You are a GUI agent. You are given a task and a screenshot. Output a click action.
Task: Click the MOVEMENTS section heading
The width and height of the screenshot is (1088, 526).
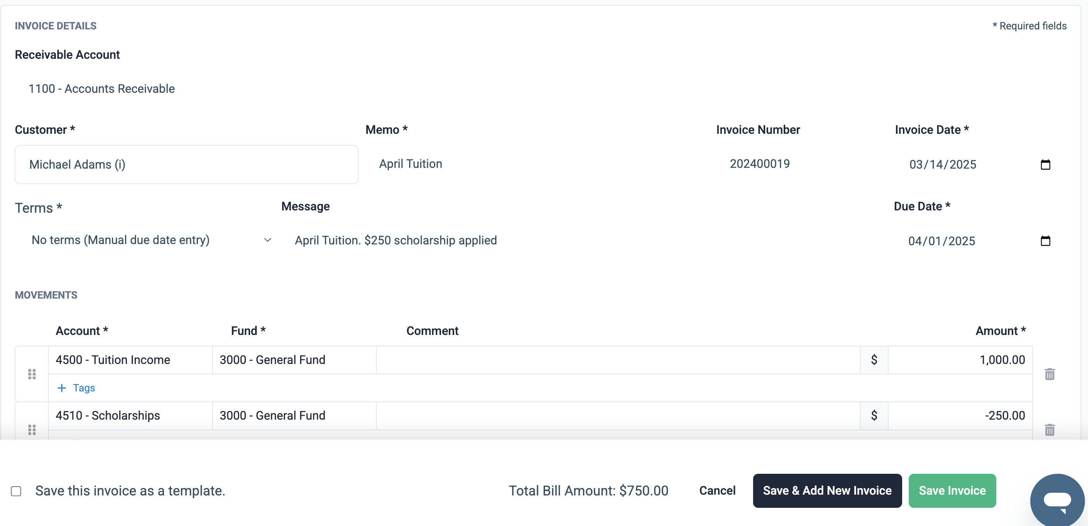click(x=46, y=295)
